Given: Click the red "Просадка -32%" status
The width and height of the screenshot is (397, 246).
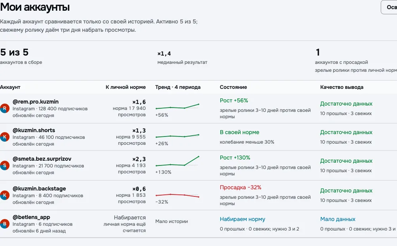Looking at the screenshot, I should pyautogui.click(x=241, y=188).
